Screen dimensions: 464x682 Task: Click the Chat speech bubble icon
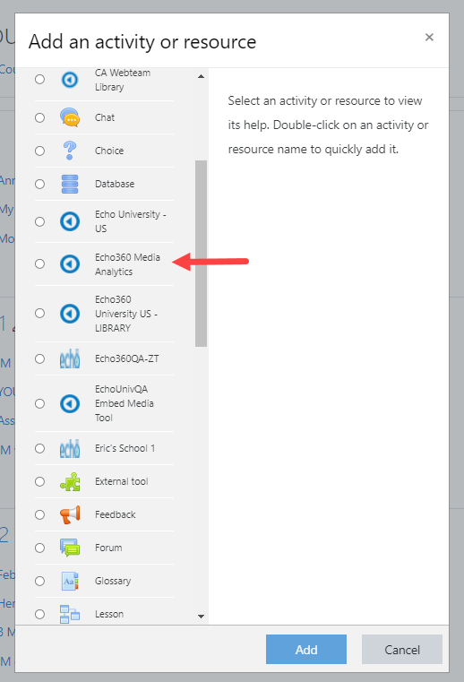70,117
